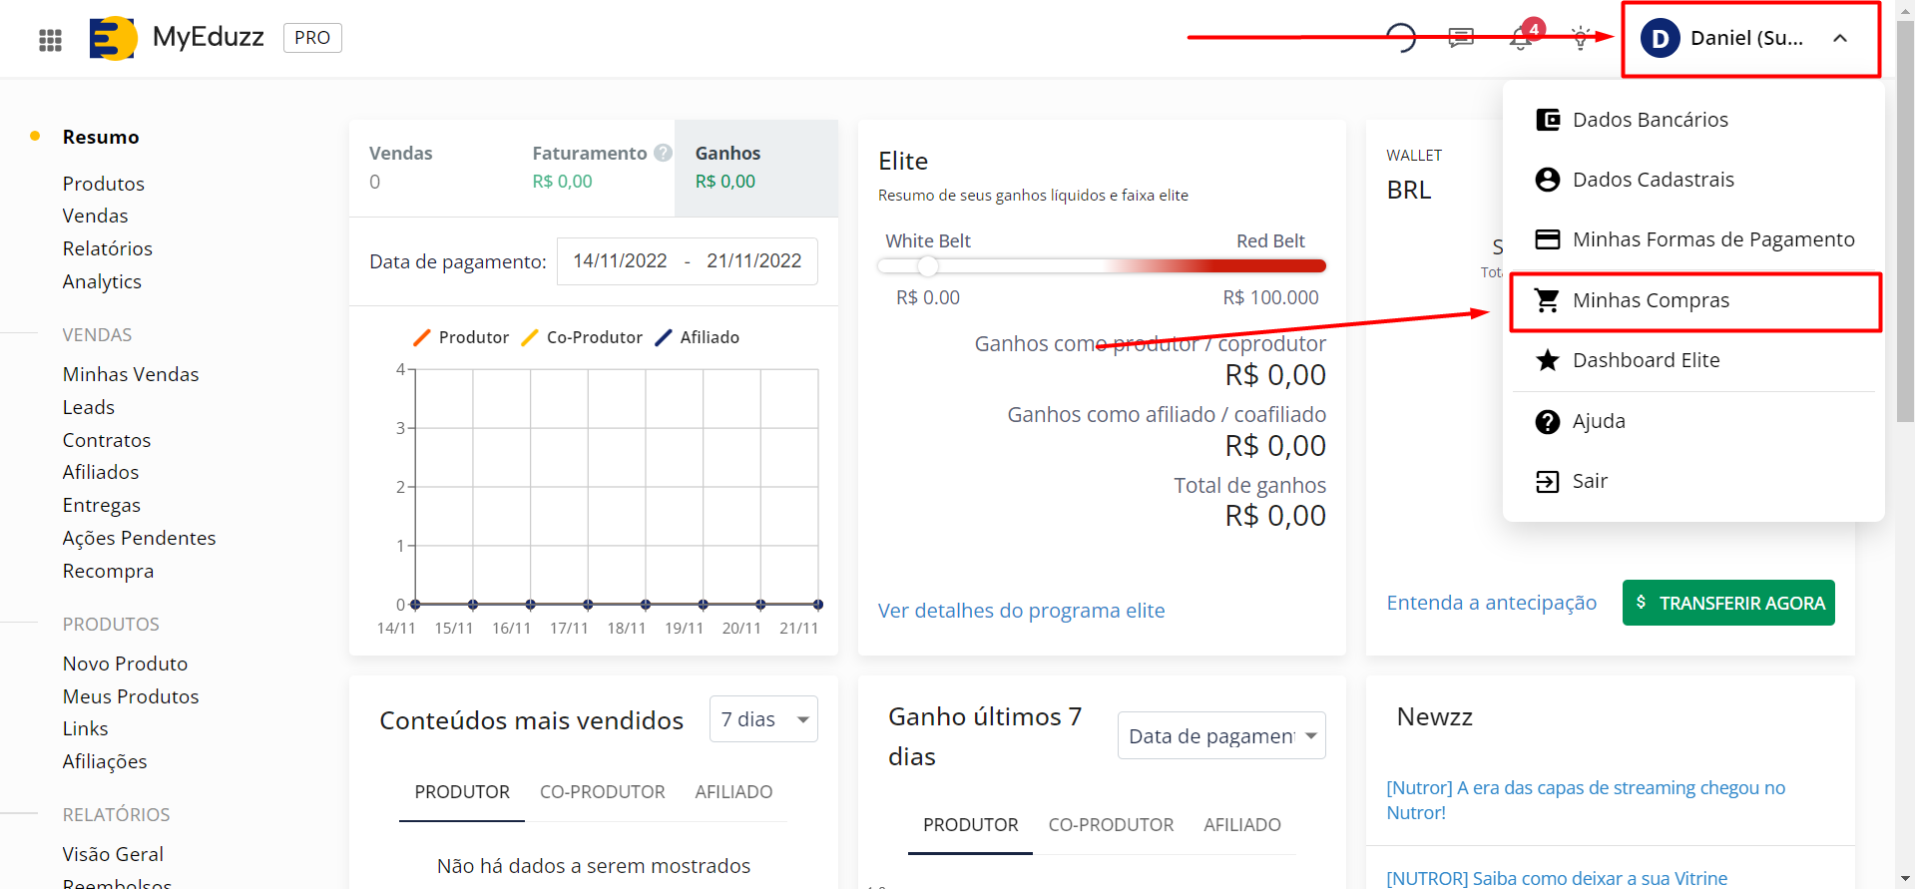The width and height of the screenshot is (1915, 889).
Task: Click the PRO badge
Action: click(x=312, y=38)
